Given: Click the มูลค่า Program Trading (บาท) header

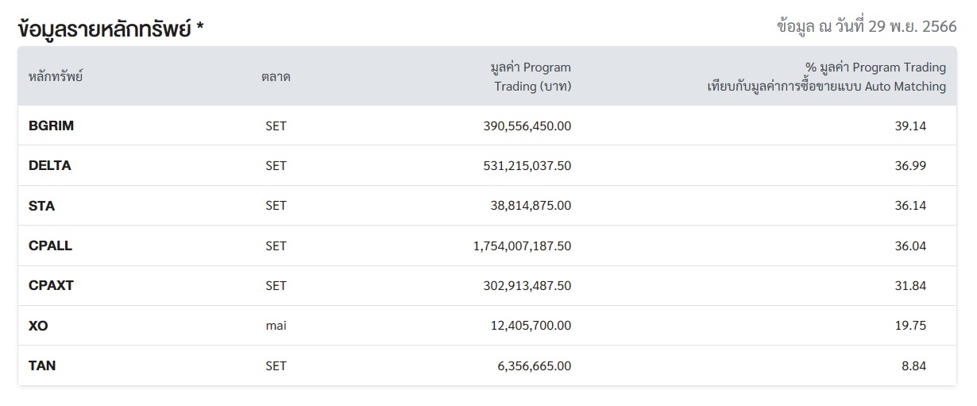Looking at the screenshot, I should coord(531,76).
